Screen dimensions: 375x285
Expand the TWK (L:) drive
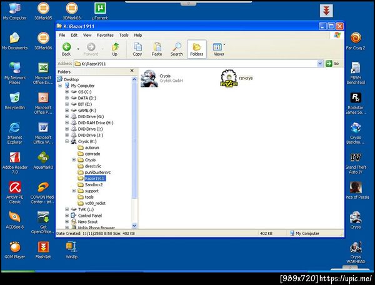point(67,209)
